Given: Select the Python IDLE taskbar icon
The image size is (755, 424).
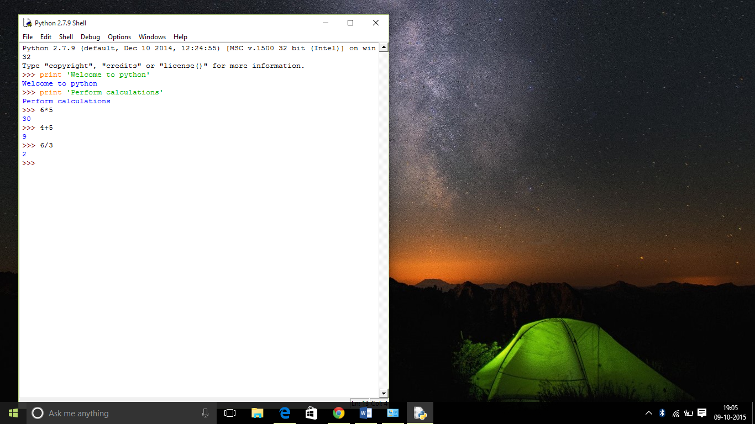Looking at the screenshot, I should point(420,413).
